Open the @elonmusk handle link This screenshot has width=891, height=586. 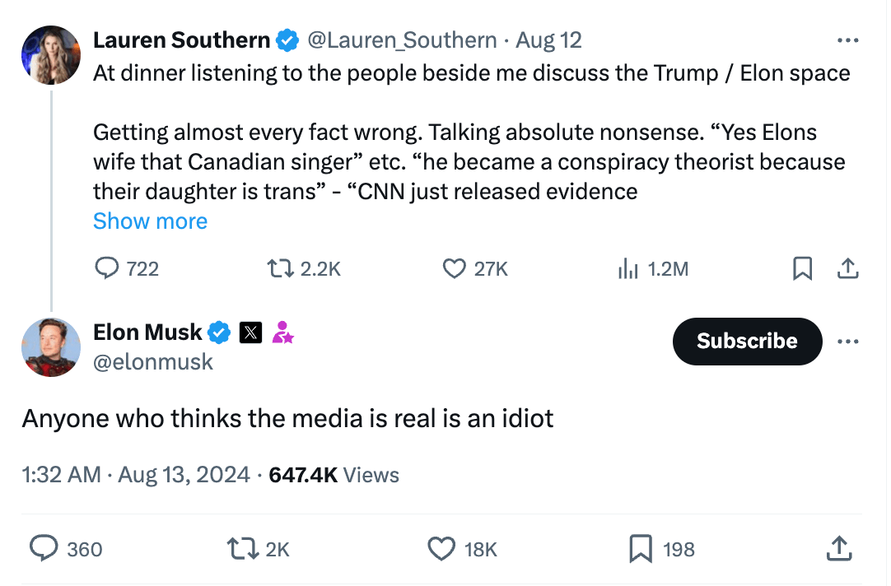153,361
